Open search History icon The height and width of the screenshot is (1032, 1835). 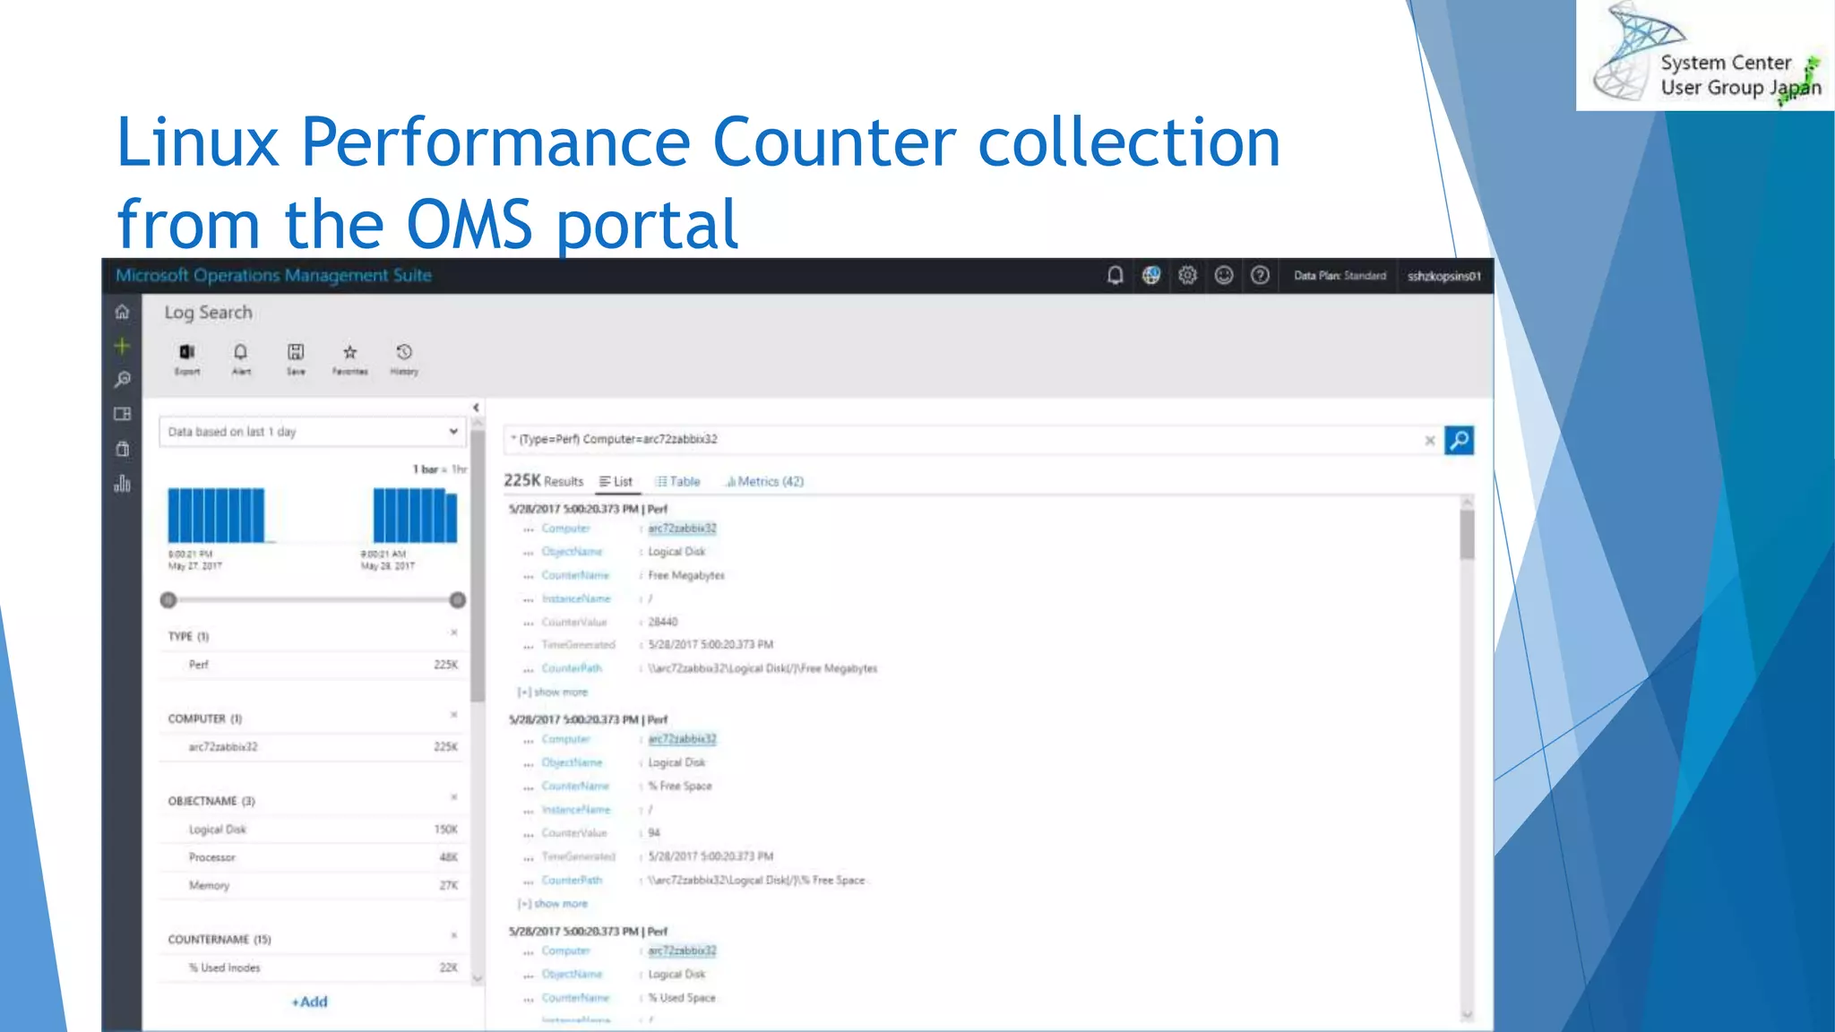pos(404,358)
